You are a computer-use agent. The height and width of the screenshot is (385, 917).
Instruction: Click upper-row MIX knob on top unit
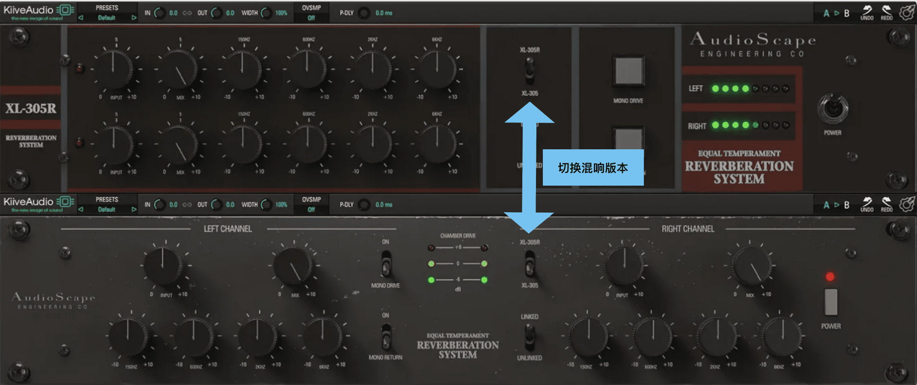pos(178,69)
